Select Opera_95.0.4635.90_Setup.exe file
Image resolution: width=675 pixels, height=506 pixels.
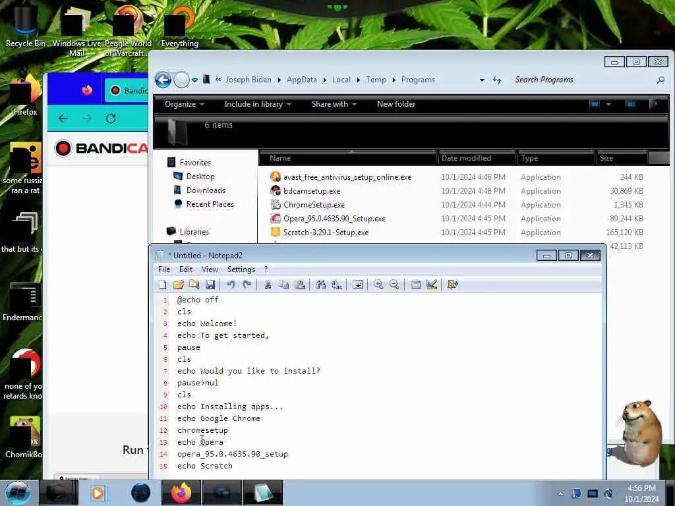[x=334, y=218]
